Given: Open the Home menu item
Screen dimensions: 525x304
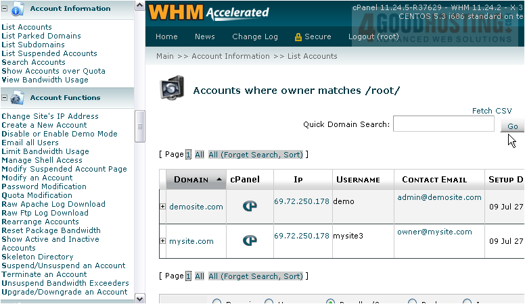Looking at the screenshot, I should click(x=166, y=37).
